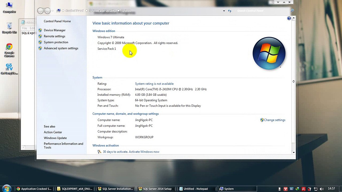The height and width of the screenshot is (192, 342).
Task: Switch to SQLEXPRWT_x64_ENU taskbar button
Action: point(75,189)
